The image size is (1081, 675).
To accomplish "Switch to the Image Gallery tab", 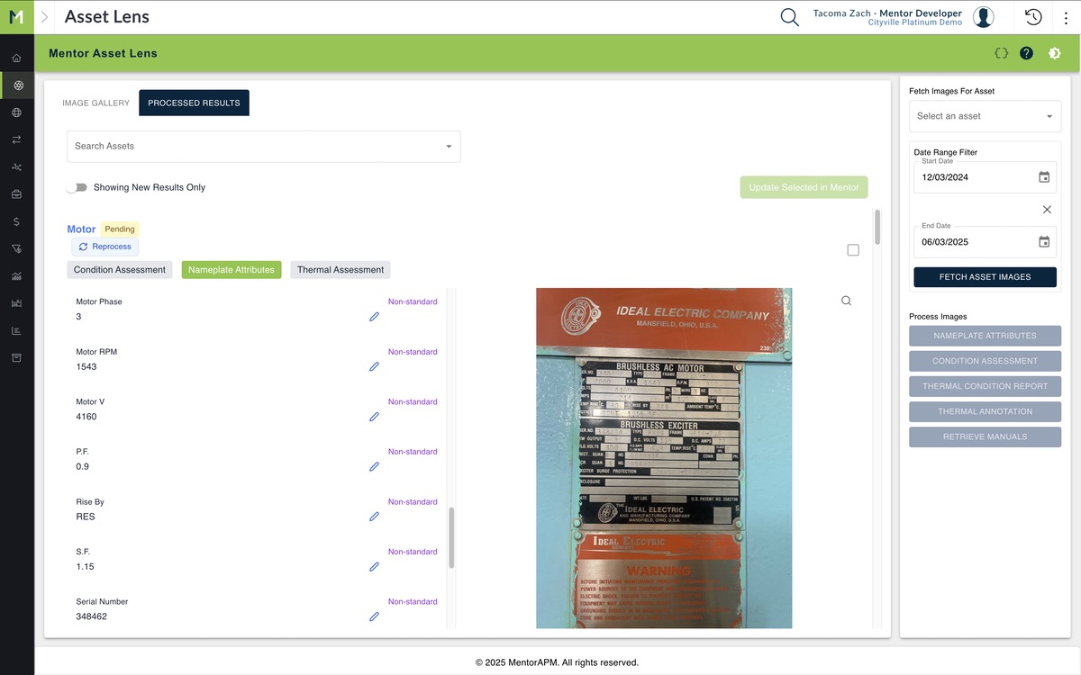I will pos(96,103).
